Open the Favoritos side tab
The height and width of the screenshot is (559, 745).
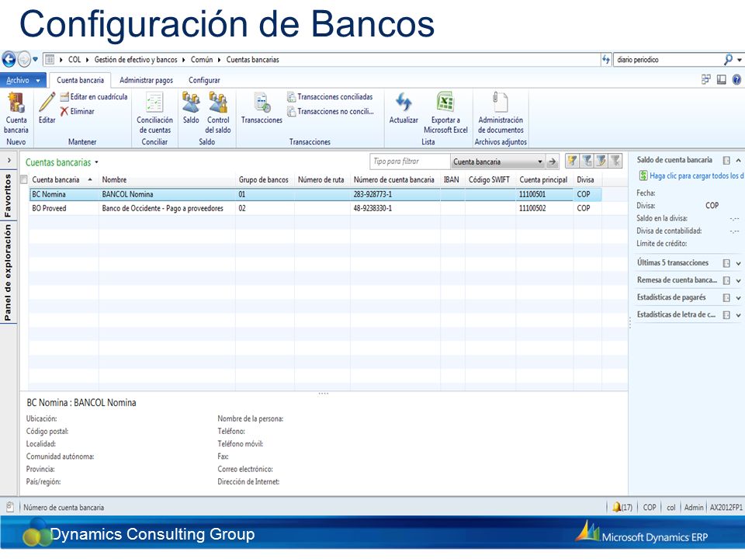[8, 196]
